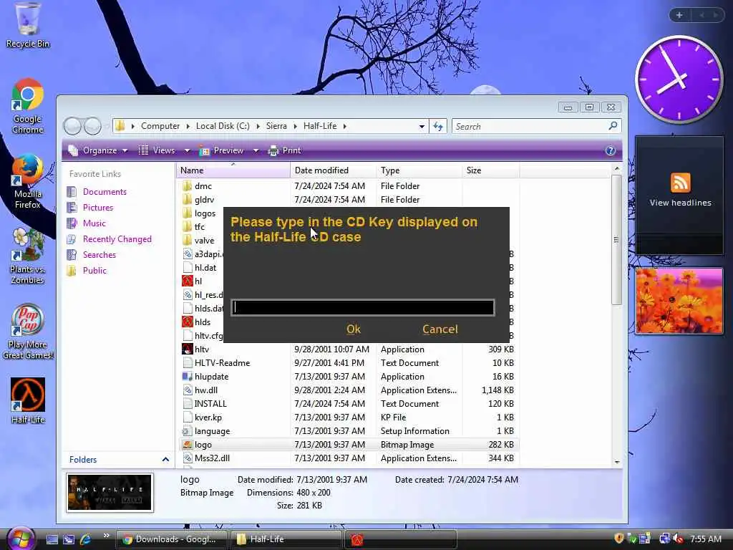Select the gldrv folder icon
This screenshot has height=550, width=733.
click(187, 199)
